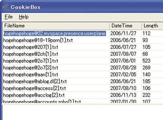Select the hogehogehoge@ablog.dl[2].txt file
The height and width of the screenshot is (120, 163).
35,81
